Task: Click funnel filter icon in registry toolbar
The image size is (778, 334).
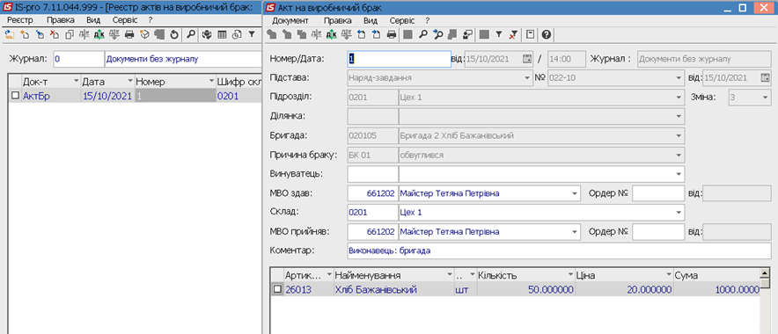Action: 252,34
